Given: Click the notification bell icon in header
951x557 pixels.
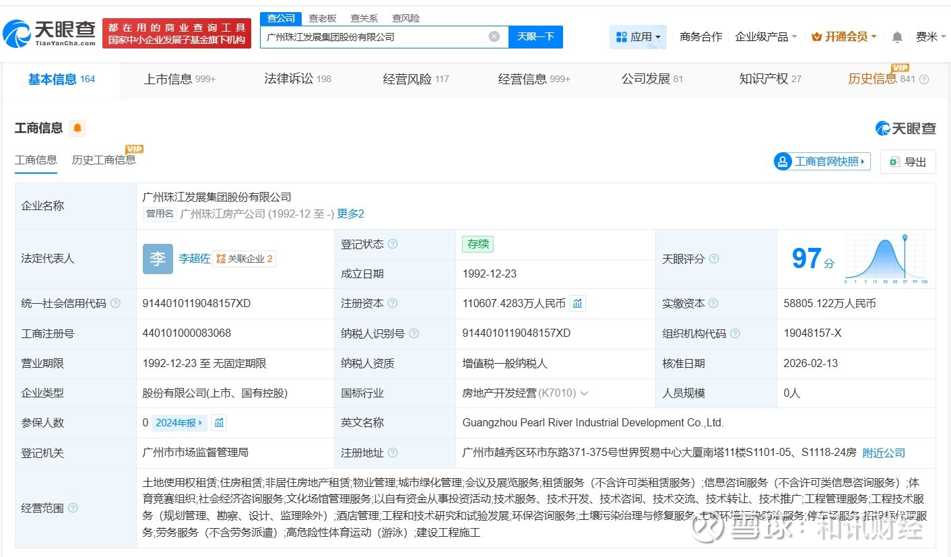Looking at the screenshot, I should (896, 37).
